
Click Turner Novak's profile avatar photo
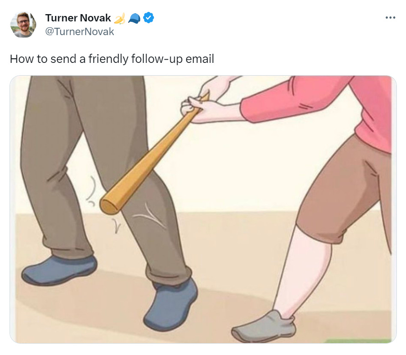click(23, 25)
